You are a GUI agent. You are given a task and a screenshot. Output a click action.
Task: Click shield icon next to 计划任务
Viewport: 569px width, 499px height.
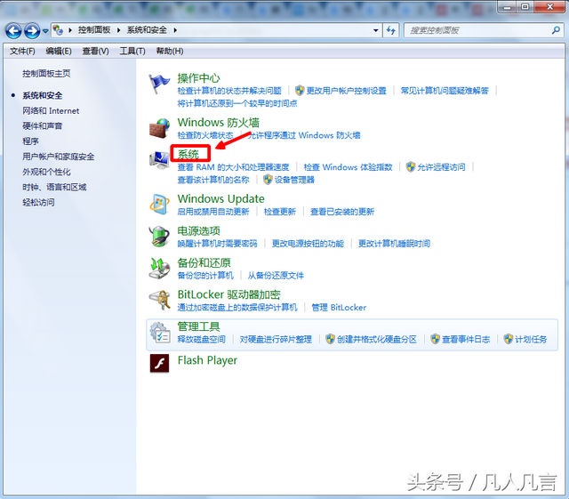coord(509,339)
